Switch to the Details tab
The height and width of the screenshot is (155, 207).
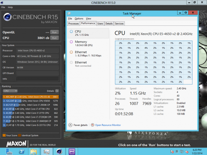pyautogui.click(x=109, y=24)
